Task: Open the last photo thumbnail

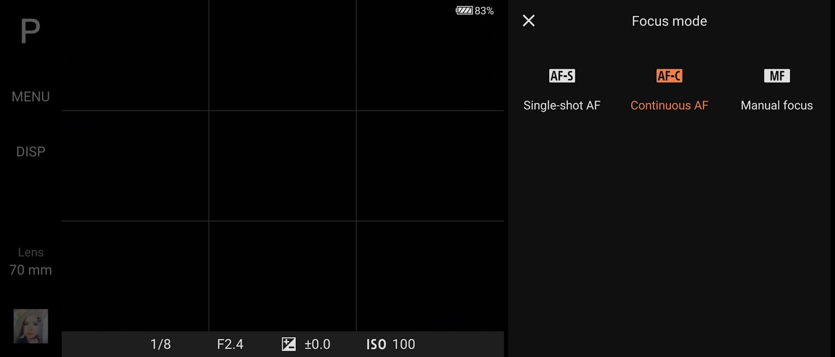Action: click(31, 326)
